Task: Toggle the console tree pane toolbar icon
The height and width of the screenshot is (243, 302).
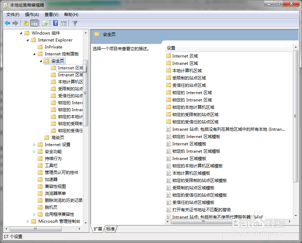Action: click(x=34, y=23)
